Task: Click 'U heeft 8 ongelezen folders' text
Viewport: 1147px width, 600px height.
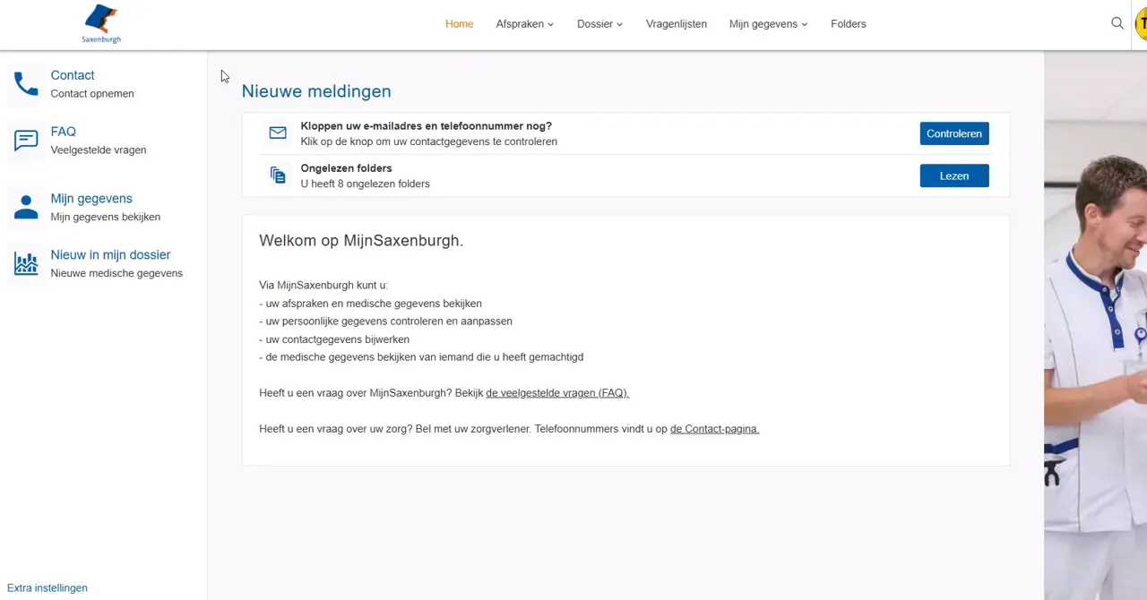Action: pyautogui.click(x=365, y=184)
